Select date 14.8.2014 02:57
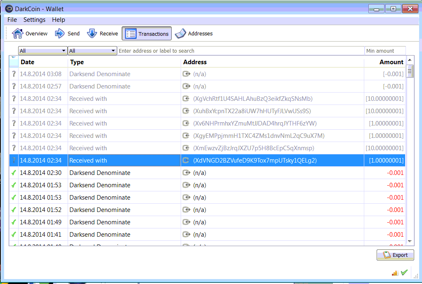Image resolution: width=422 pixels, height=284 pixels. coord(41,86)
